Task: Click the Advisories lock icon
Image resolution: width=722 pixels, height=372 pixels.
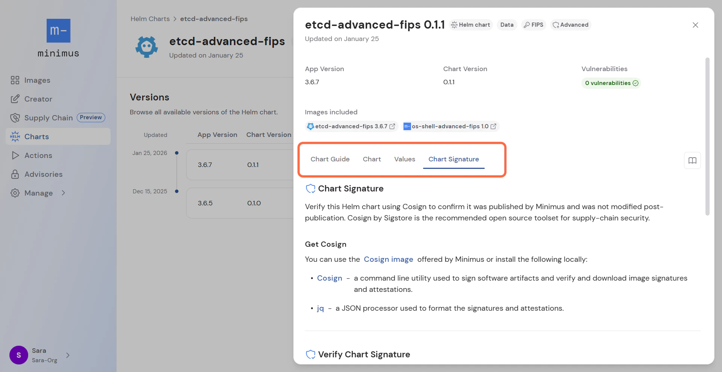Action: coord(15,174)
